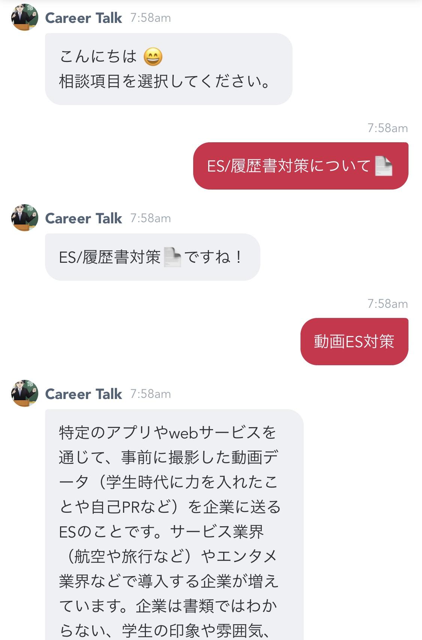Click the smiling emoji in the greeting

coord(153,57)
